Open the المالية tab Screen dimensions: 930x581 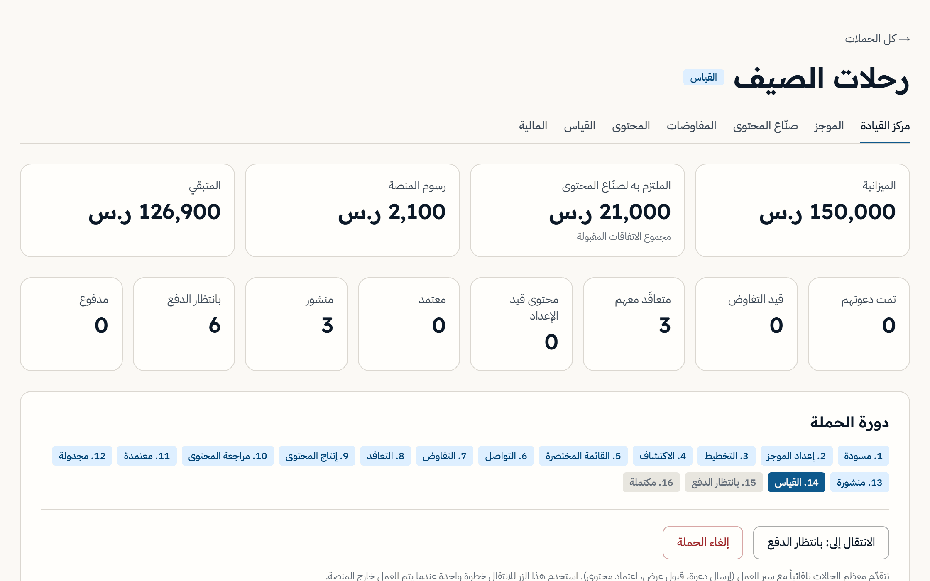pos(533,126)
